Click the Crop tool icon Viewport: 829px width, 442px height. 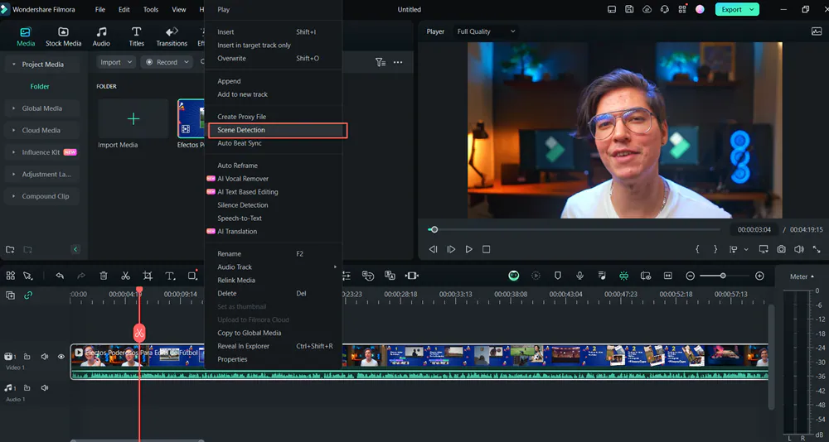148,276
